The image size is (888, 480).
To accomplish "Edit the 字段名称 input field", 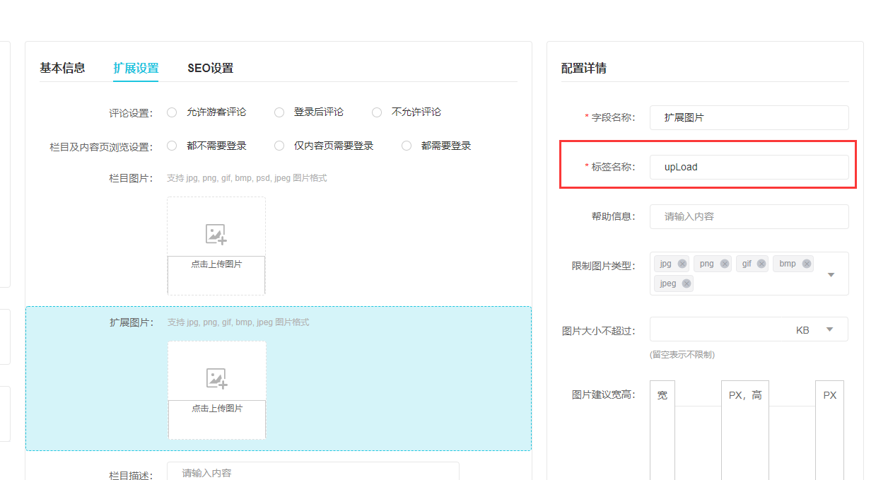I will pos(749,117).
